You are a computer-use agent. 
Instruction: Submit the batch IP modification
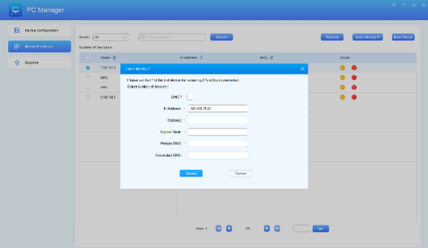pyautogui.click(x=191, y=173)
